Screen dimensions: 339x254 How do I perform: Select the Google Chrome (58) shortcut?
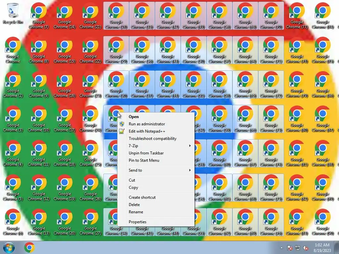(x=219, y=84)
